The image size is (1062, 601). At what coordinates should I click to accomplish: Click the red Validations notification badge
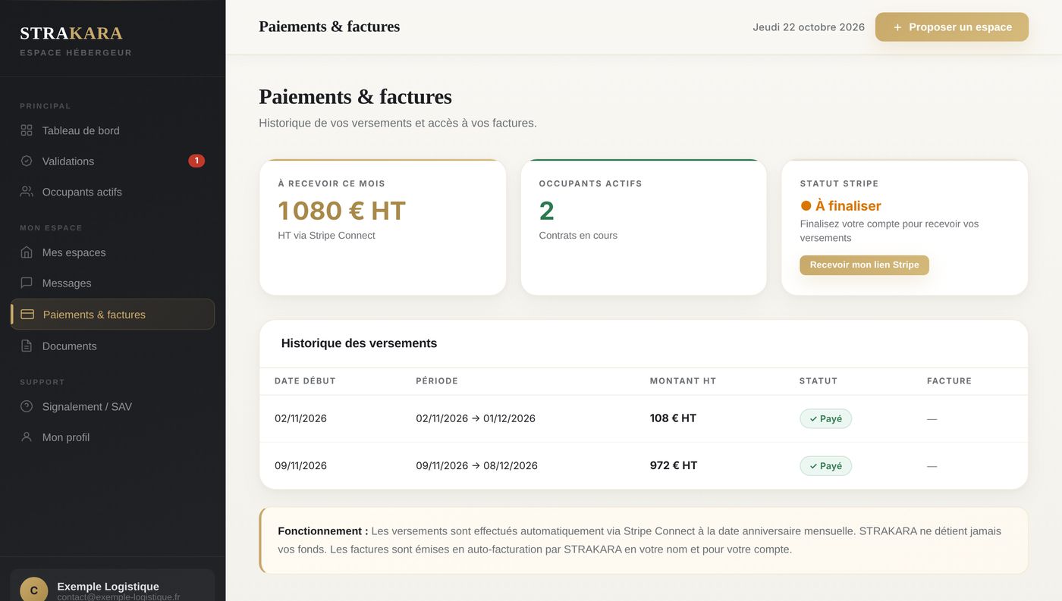coord(196,161)
